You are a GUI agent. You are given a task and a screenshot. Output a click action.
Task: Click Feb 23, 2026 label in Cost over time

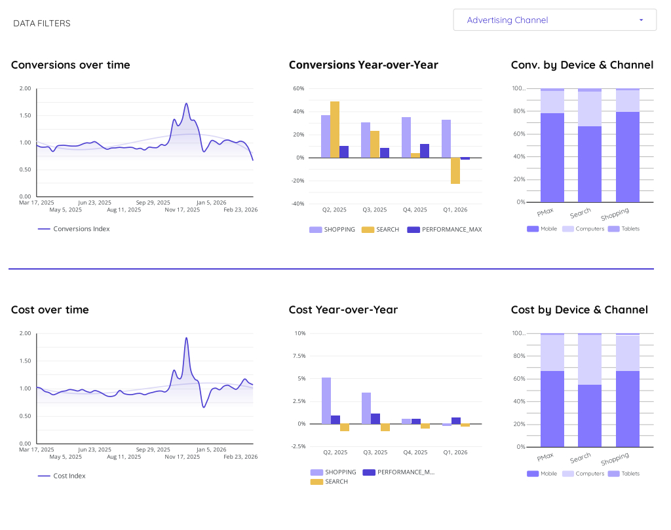(x=240, y=457)
